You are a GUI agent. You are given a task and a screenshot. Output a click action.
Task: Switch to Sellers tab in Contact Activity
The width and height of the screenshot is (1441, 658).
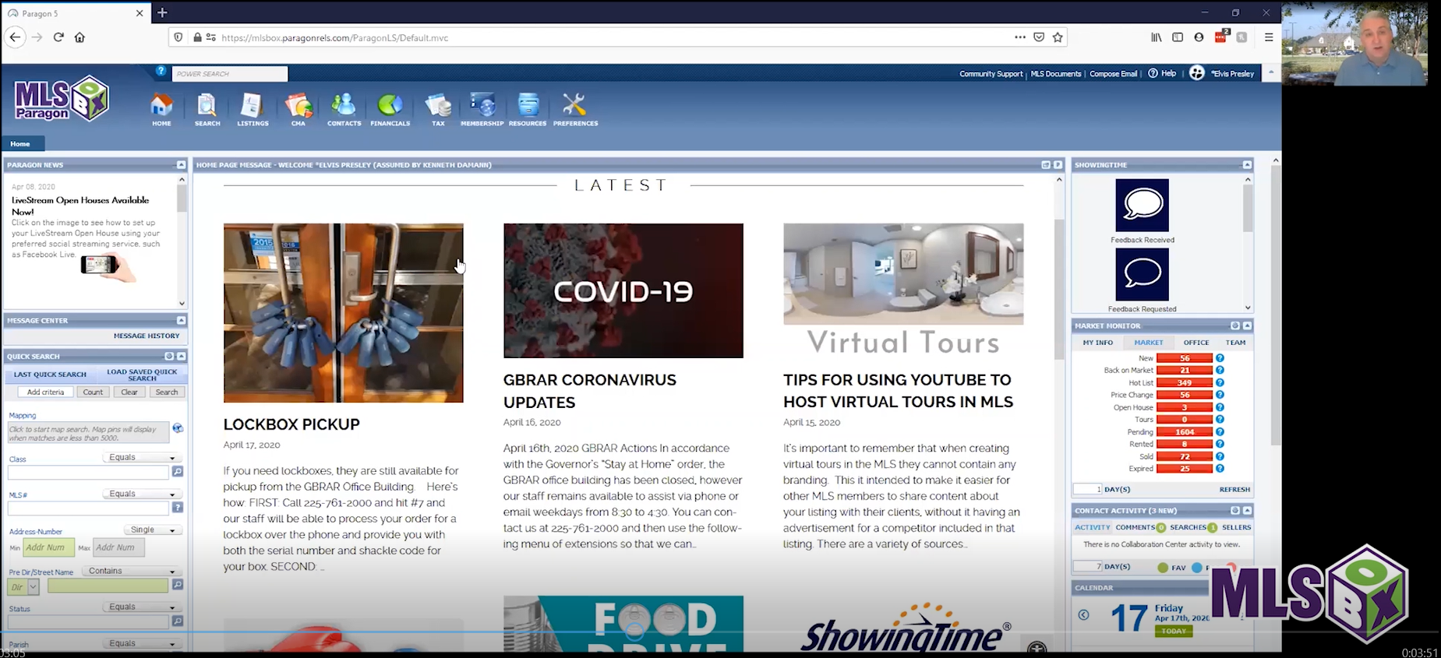[x=1236, y=527]
